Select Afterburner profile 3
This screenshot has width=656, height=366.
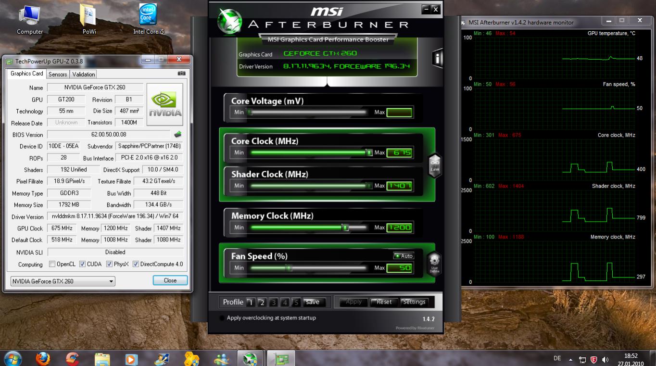273,303
